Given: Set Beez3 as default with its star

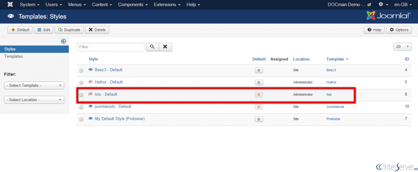Looking at the screenshot, I should pos(259,70).
